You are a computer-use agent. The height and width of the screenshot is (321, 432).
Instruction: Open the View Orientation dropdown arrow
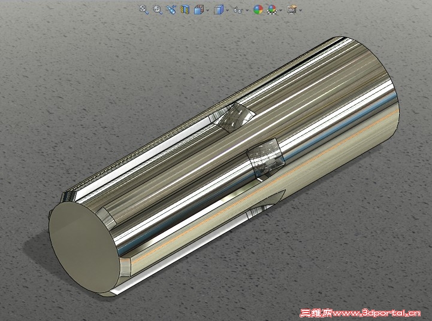[207, 10]
